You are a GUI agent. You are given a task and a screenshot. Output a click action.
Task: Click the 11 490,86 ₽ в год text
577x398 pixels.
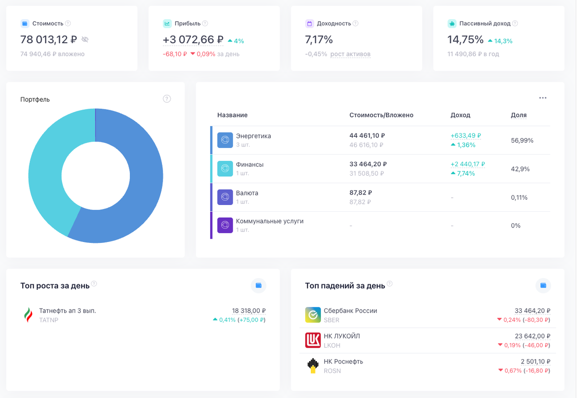[x=473, y=54]
